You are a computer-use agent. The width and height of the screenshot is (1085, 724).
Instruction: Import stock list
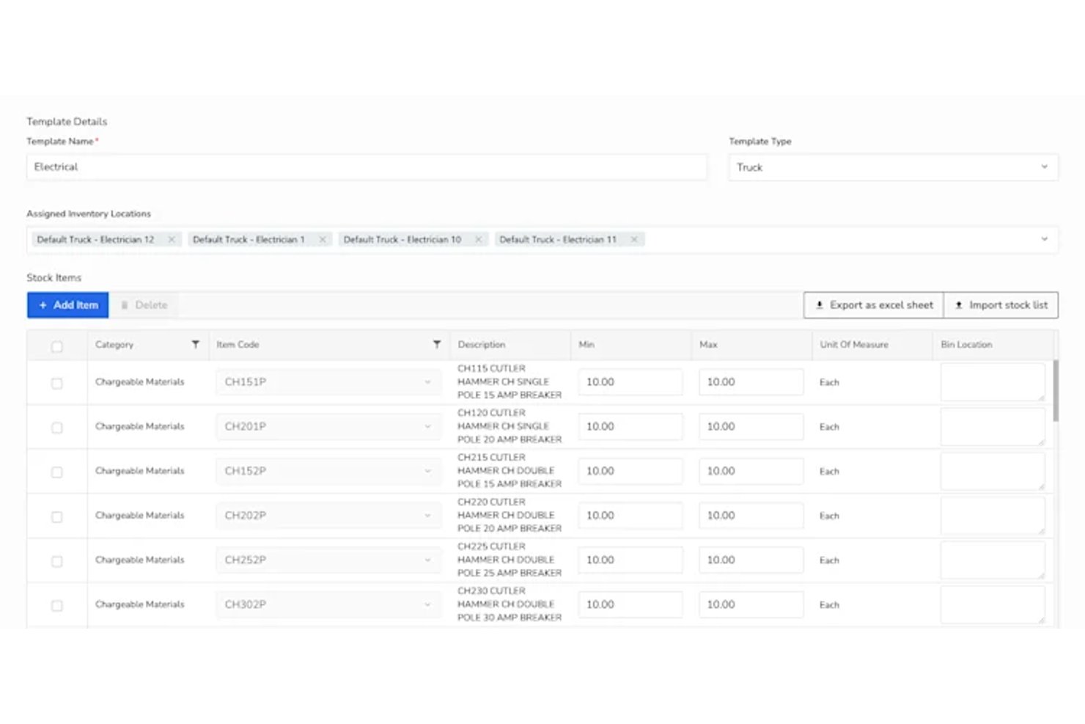(x=1001, y=305)
